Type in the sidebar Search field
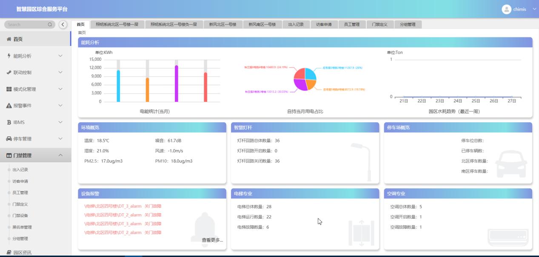This screenshot has width=539, height=257. pos(26,25)
